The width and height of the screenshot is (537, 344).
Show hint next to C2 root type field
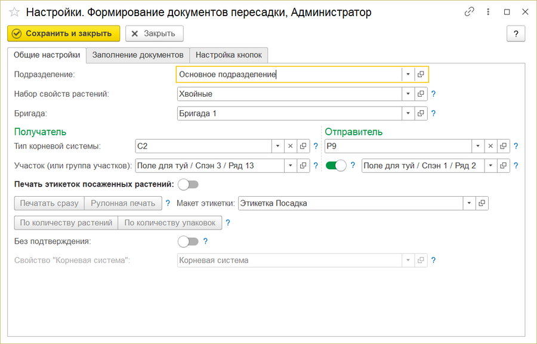point(316,146)
